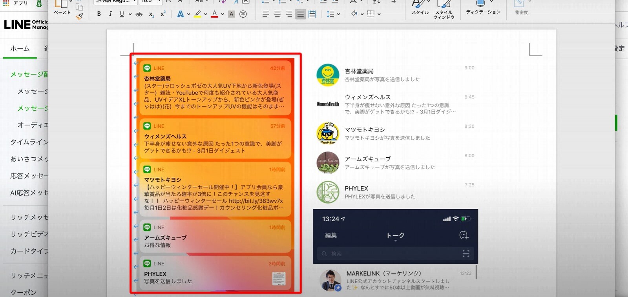Click PHYLEX green logo avatar
Viewport: 628px width, 297px height.
328,192
